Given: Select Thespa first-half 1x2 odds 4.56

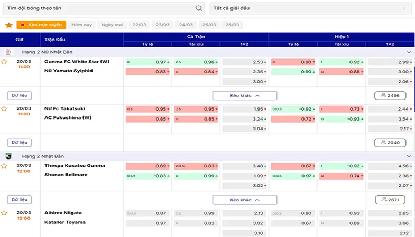Looking at the screenshot, I should coord(390,166).
